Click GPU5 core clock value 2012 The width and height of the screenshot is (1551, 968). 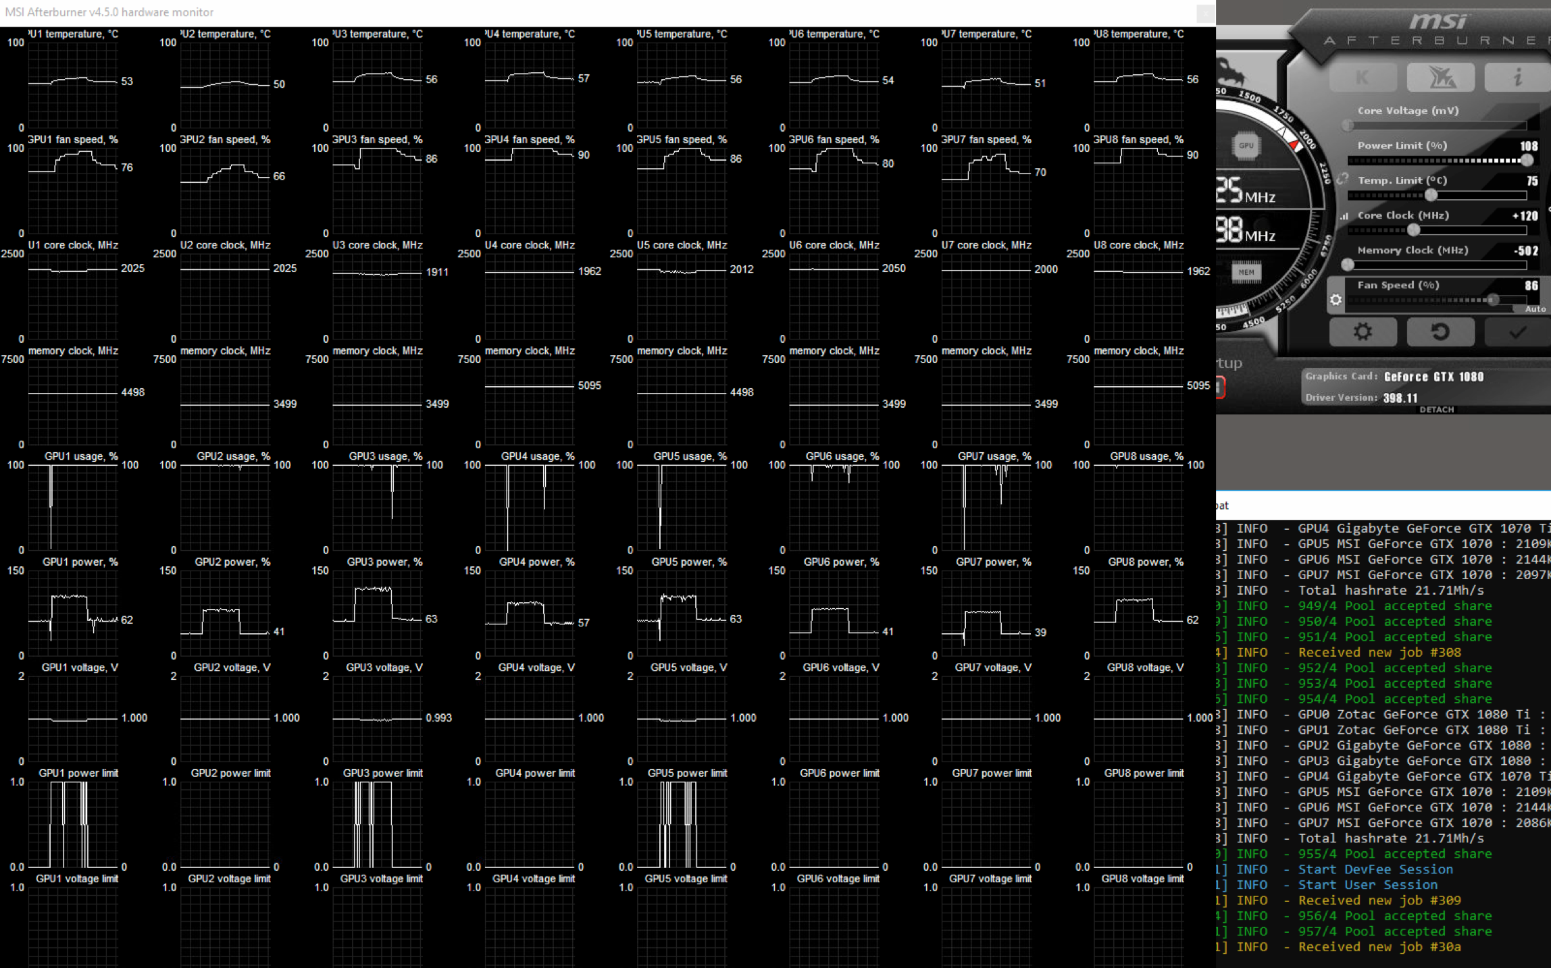click(742, 269)
